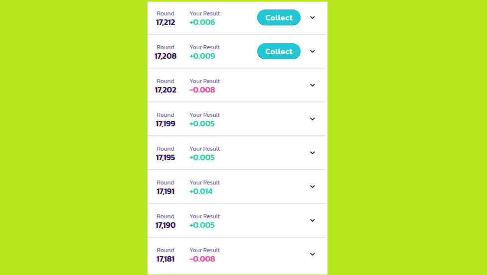Open the chevron for round 17,199
The image size is (487, 275).
click(x=313, y=119)
